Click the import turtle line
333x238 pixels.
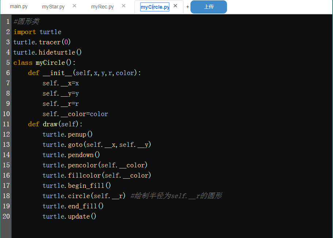click(37, 32)
